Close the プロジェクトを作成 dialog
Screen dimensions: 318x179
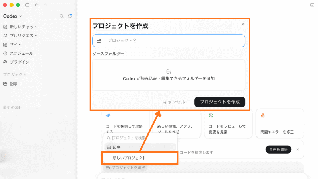coord(242,24)
